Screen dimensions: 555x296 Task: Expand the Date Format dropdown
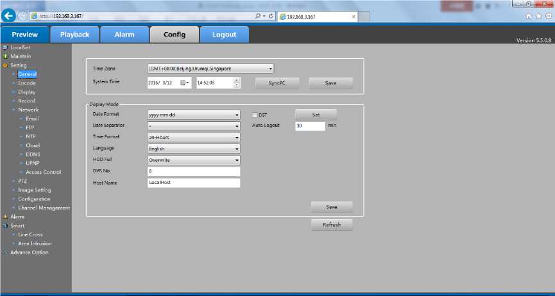point(194,115)
